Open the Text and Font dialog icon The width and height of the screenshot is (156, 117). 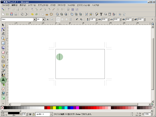101,14
